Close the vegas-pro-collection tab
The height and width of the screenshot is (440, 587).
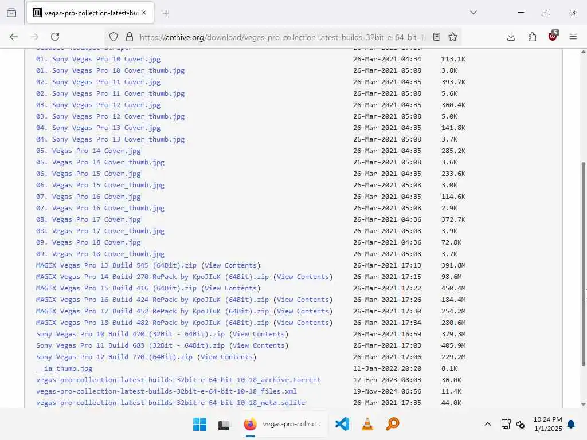point(144,13)
